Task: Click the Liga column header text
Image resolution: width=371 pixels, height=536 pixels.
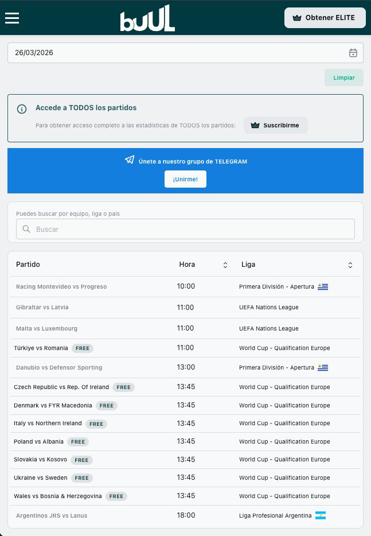Action: tap(248, 265)
